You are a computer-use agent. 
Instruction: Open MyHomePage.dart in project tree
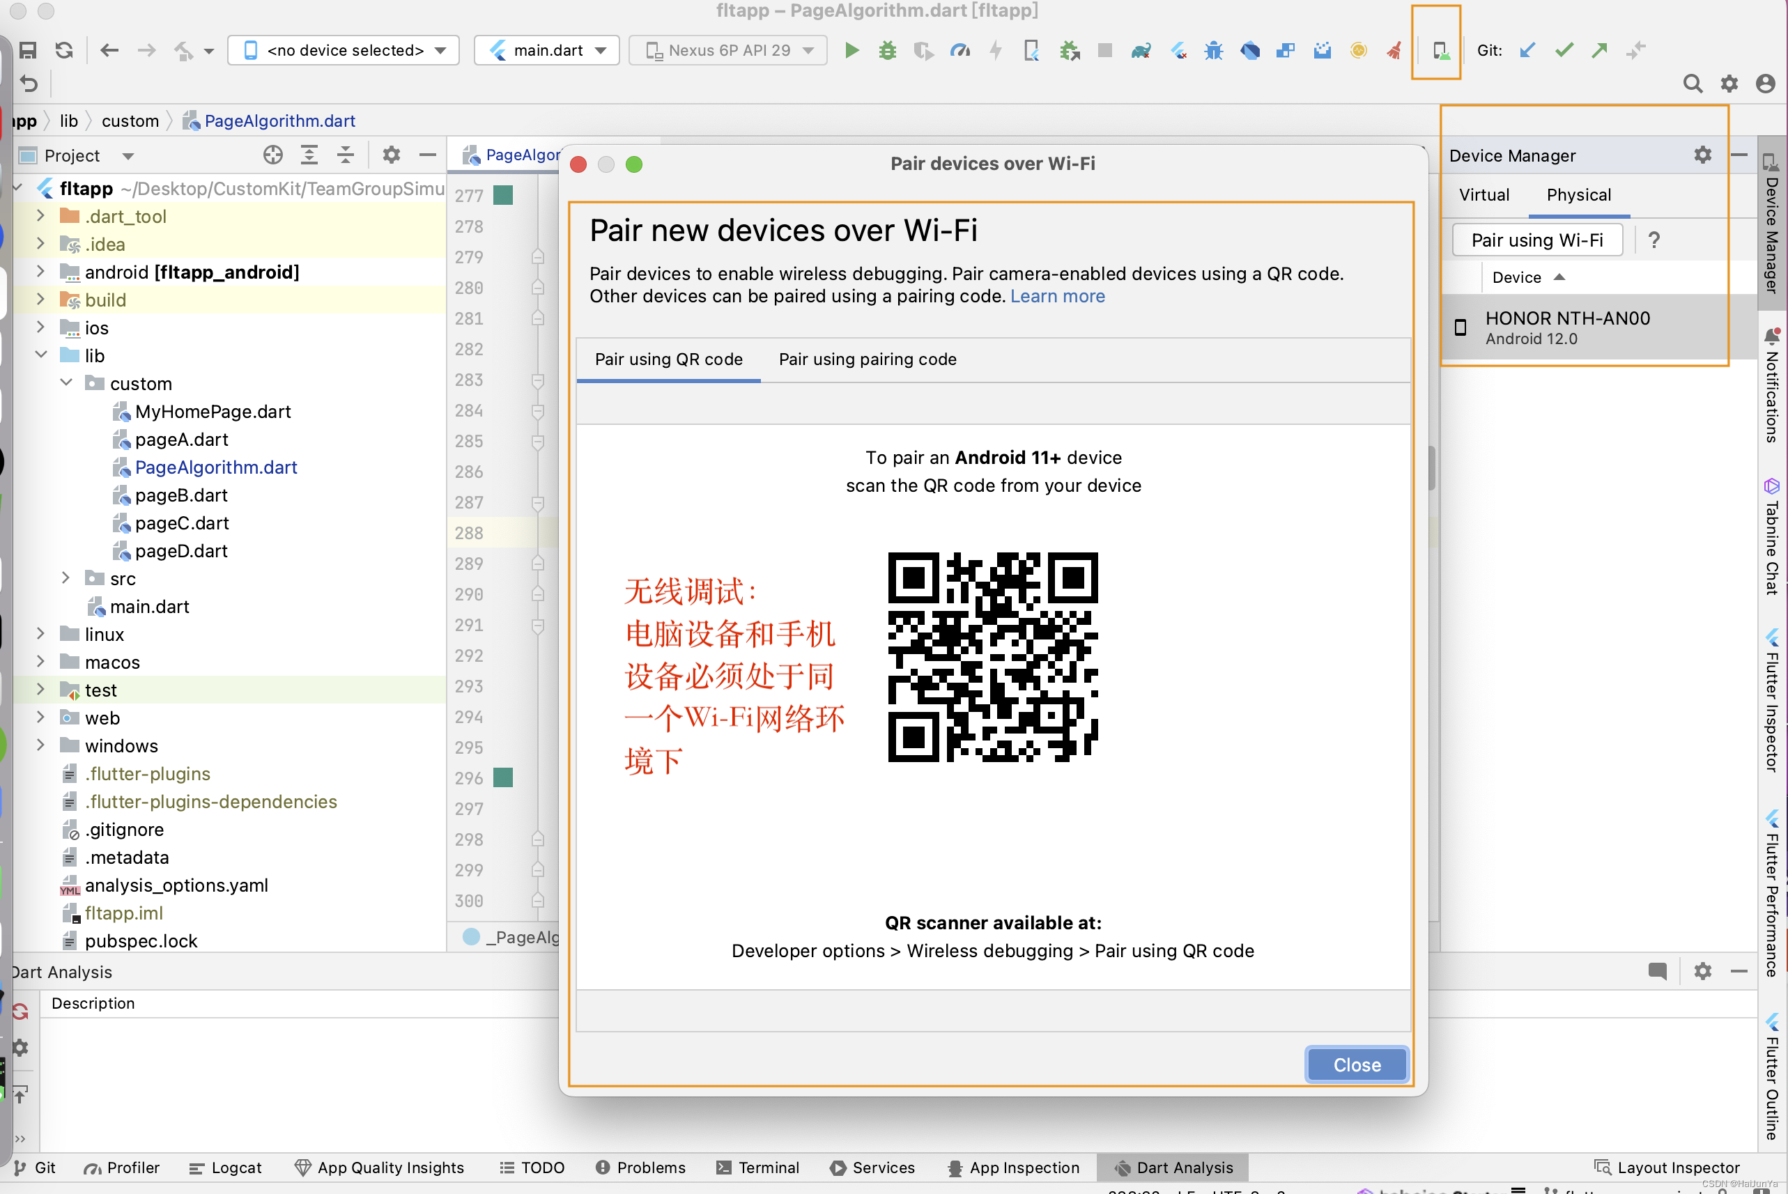pos(213,411)
